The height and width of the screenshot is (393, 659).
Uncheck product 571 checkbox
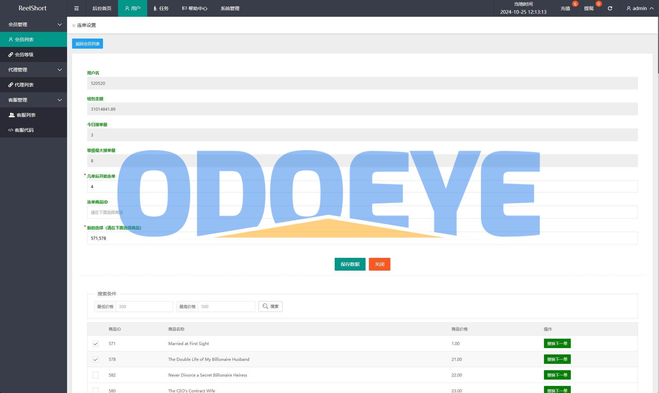click(96, 344)
